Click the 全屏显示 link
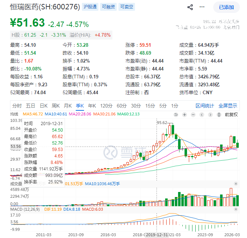The image size is (247, 238). (228, 106)
